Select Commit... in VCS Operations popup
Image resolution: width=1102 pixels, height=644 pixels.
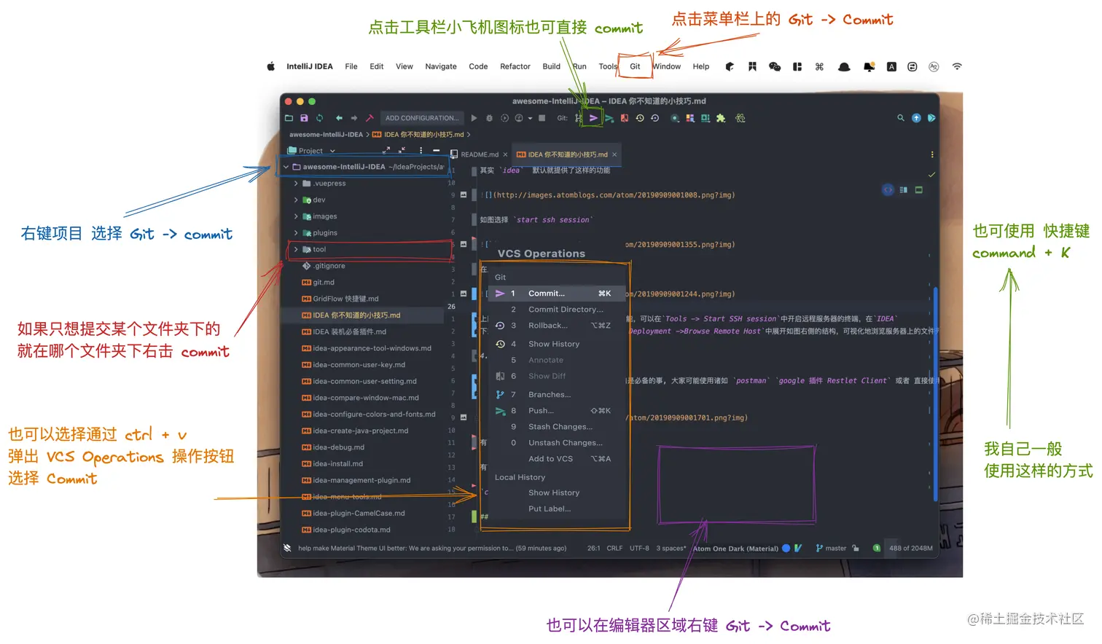(x=558, y=294)
